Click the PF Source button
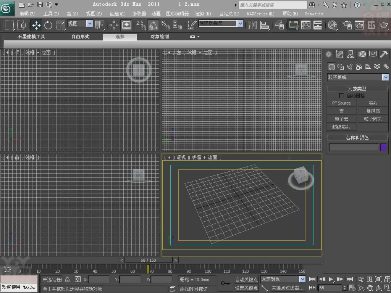This screenshot has width=391, height=293. [x=341, y=103]
